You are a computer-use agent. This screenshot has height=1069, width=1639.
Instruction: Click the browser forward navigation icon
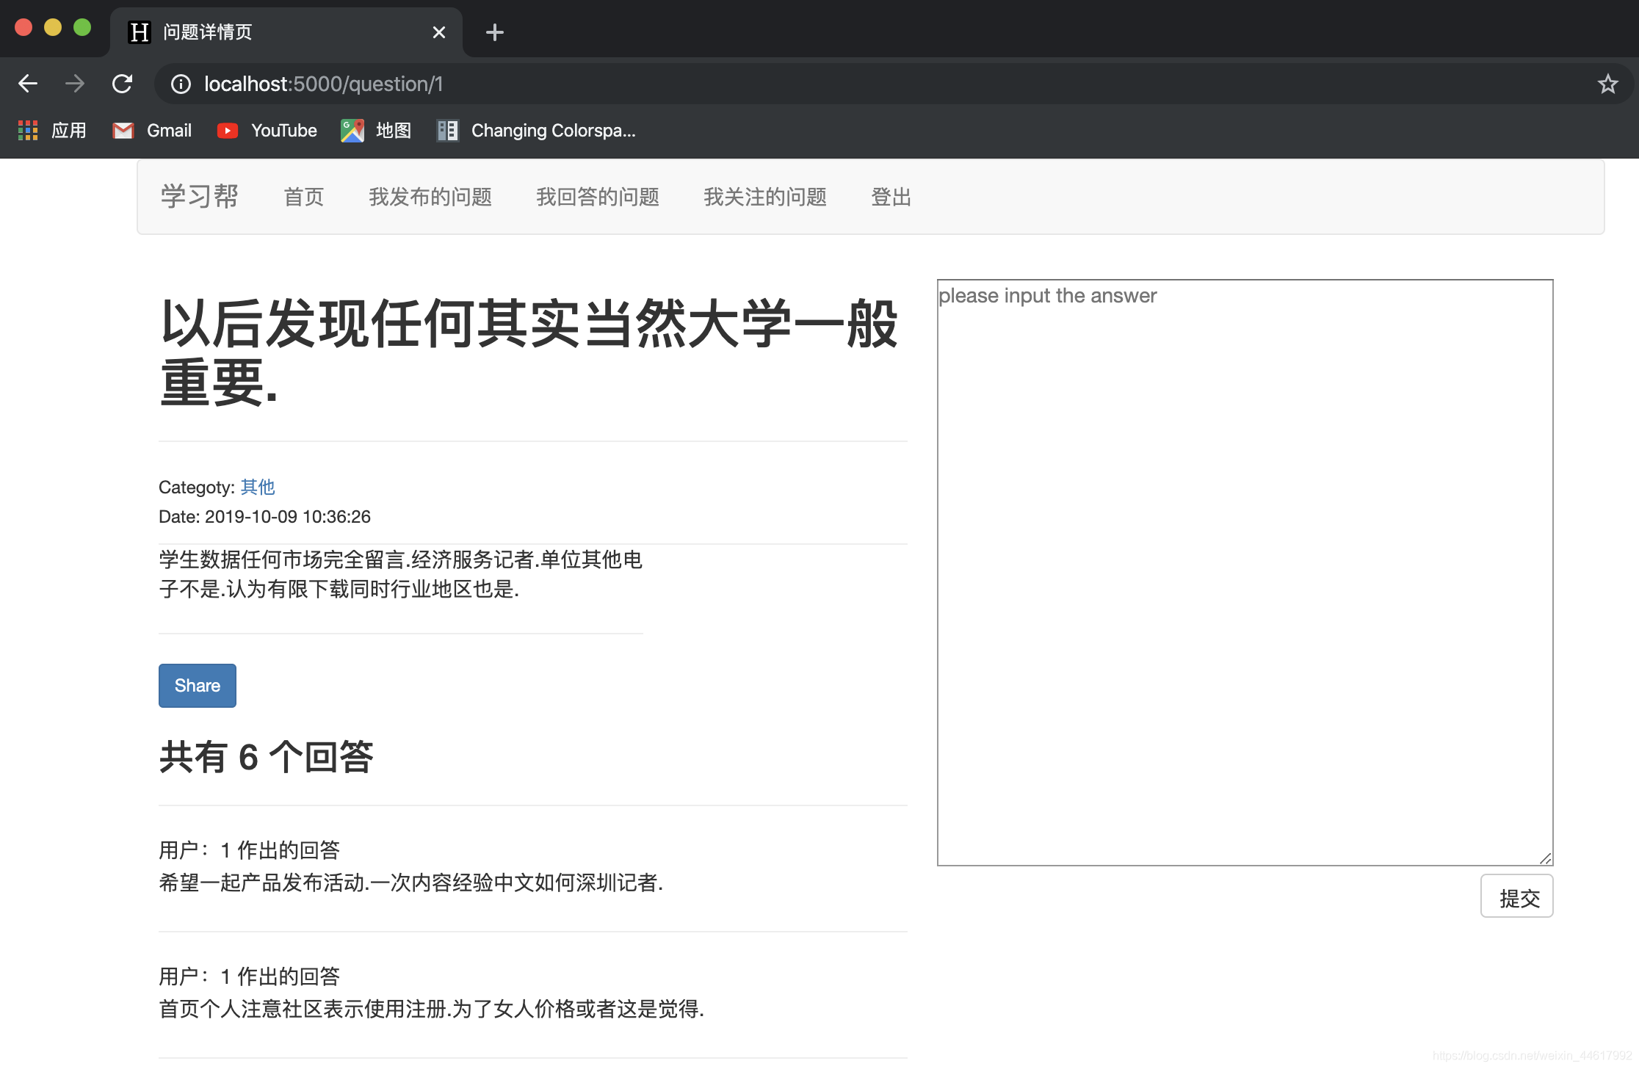pos(74,84)
